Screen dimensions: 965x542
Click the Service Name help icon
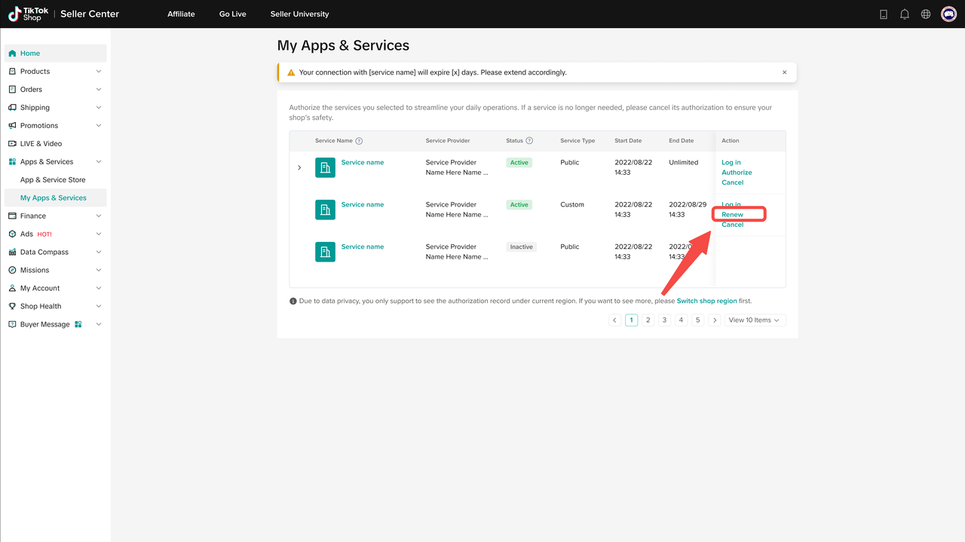359,141
